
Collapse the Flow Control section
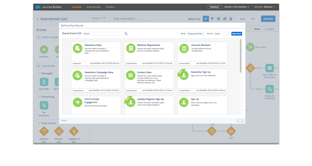point(40,123)
